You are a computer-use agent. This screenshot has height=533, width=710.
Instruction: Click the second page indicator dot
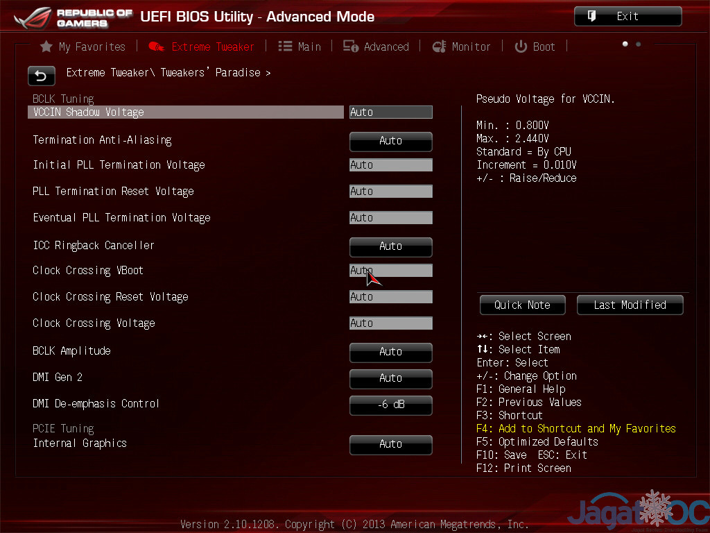[639, 44]
